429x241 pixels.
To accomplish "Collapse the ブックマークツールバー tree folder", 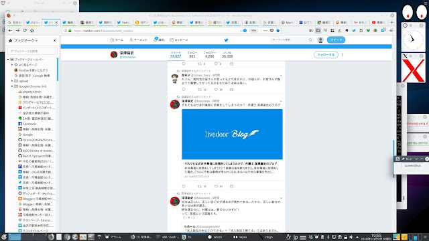I will [x=8, y=60].
